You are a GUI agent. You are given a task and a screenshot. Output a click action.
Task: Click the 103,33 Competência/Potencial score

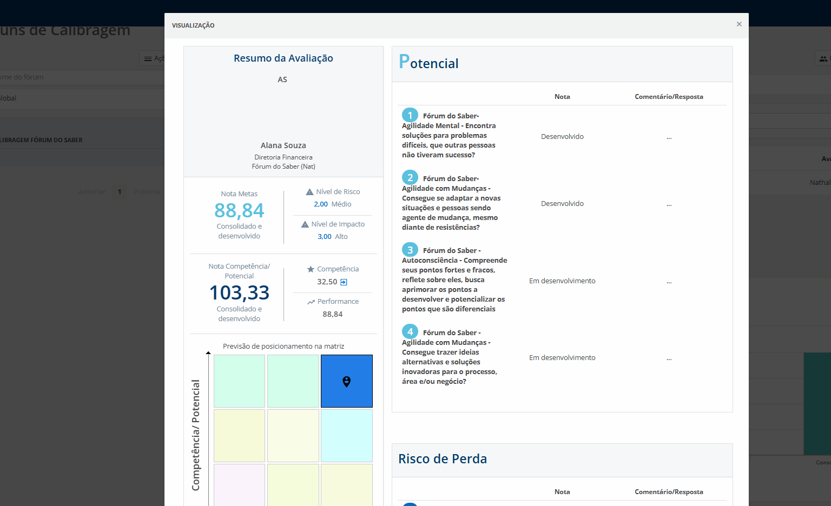pos(239,292)
